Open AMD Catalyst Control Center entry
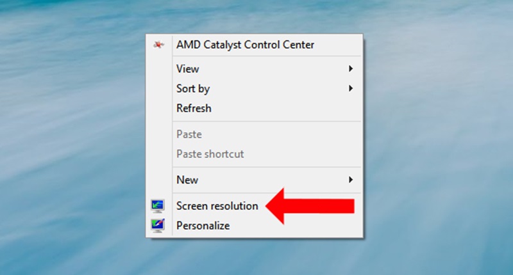Viewport: 513px width, 275px height. pos(246,45)
